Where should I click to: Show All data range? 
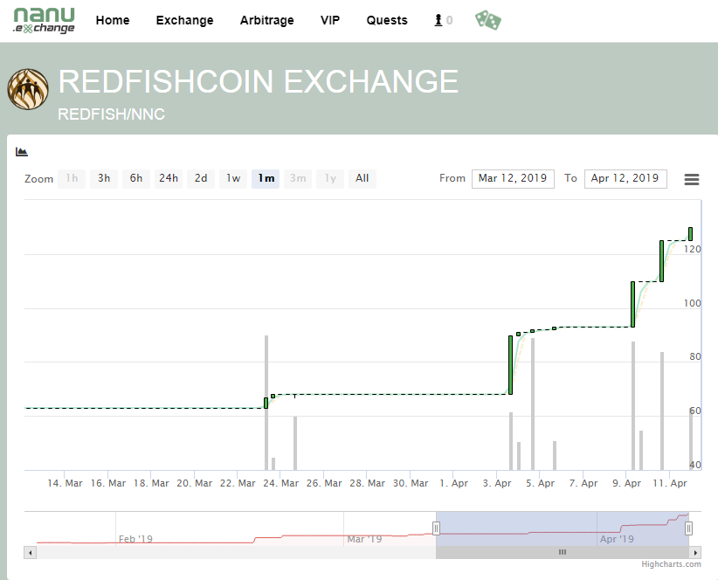coord(362,178)
